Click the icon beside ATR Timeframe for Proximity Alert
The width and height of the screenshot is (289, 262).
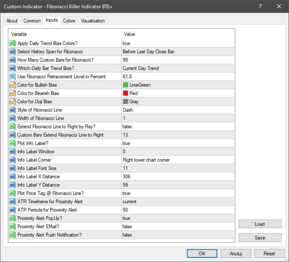click(12, 201)
